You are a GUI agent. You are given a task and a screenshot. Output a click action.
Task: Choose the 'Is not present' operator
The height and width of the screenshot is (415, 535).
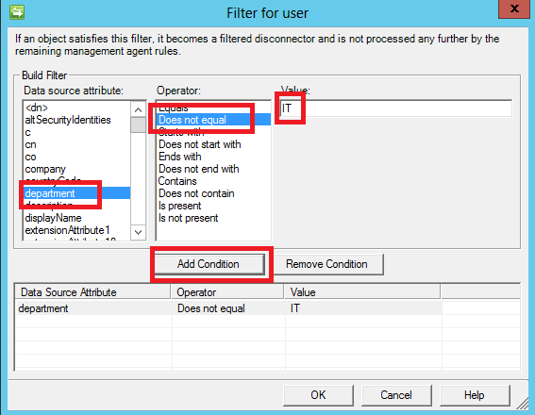189,218
